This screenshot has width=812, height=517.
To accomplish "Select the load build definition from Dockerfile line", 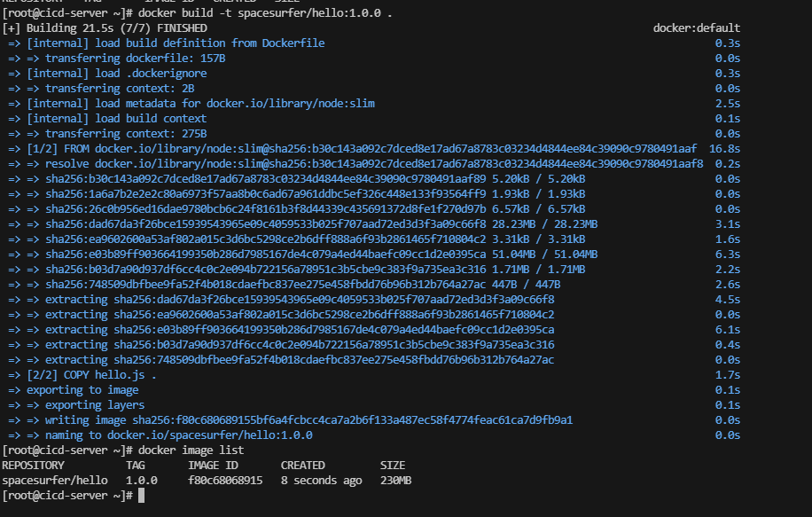I will coord(176,43).
